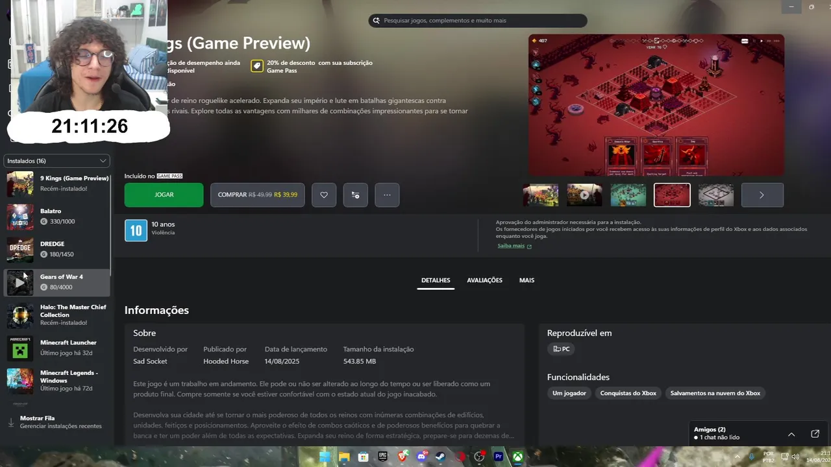Screen dimensions: 831x467
Task: Click the install size 543.85 MB
Action: click(x=360, y=361)
